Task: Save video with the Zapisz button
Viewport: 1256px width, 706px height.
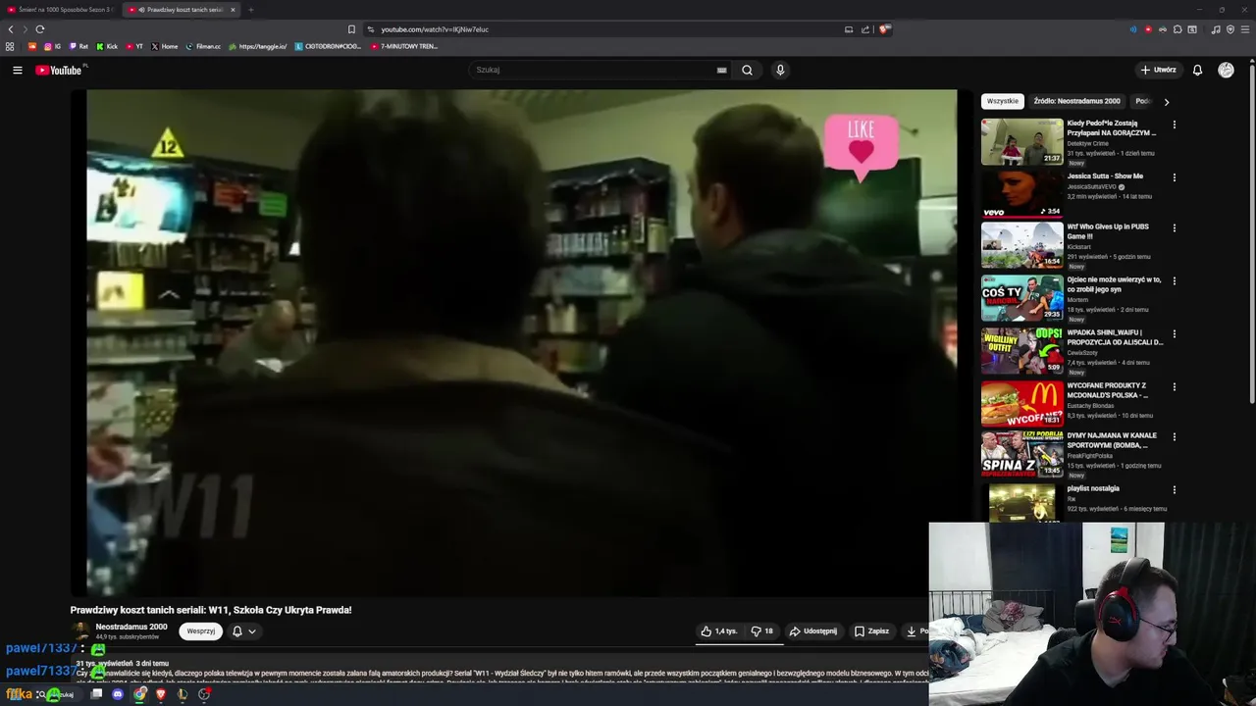Action: [x=871, y=631]
